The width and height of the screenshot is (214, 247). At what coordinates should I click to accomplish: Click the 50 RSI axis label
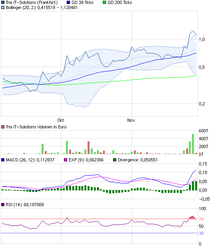(x=201, y=226)
